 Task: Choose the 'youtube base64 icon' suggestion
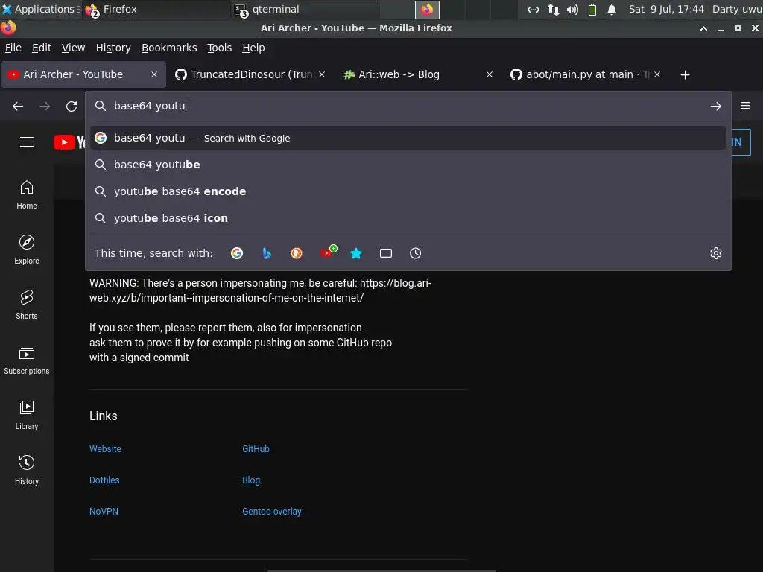coord(408,218)
